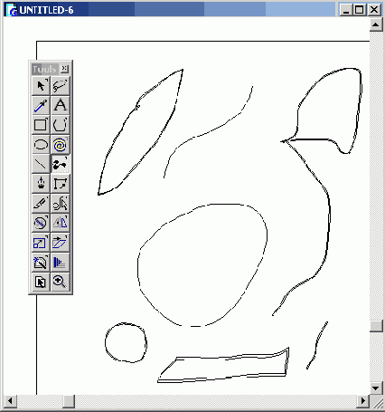Click the UNTITLED-6 window title
Screen dimensions: 385x412
(x=46, y=10)
